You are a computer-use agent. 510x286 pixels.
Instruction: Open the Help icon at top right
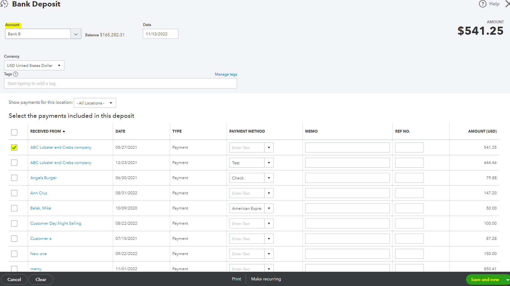[482, 4]
